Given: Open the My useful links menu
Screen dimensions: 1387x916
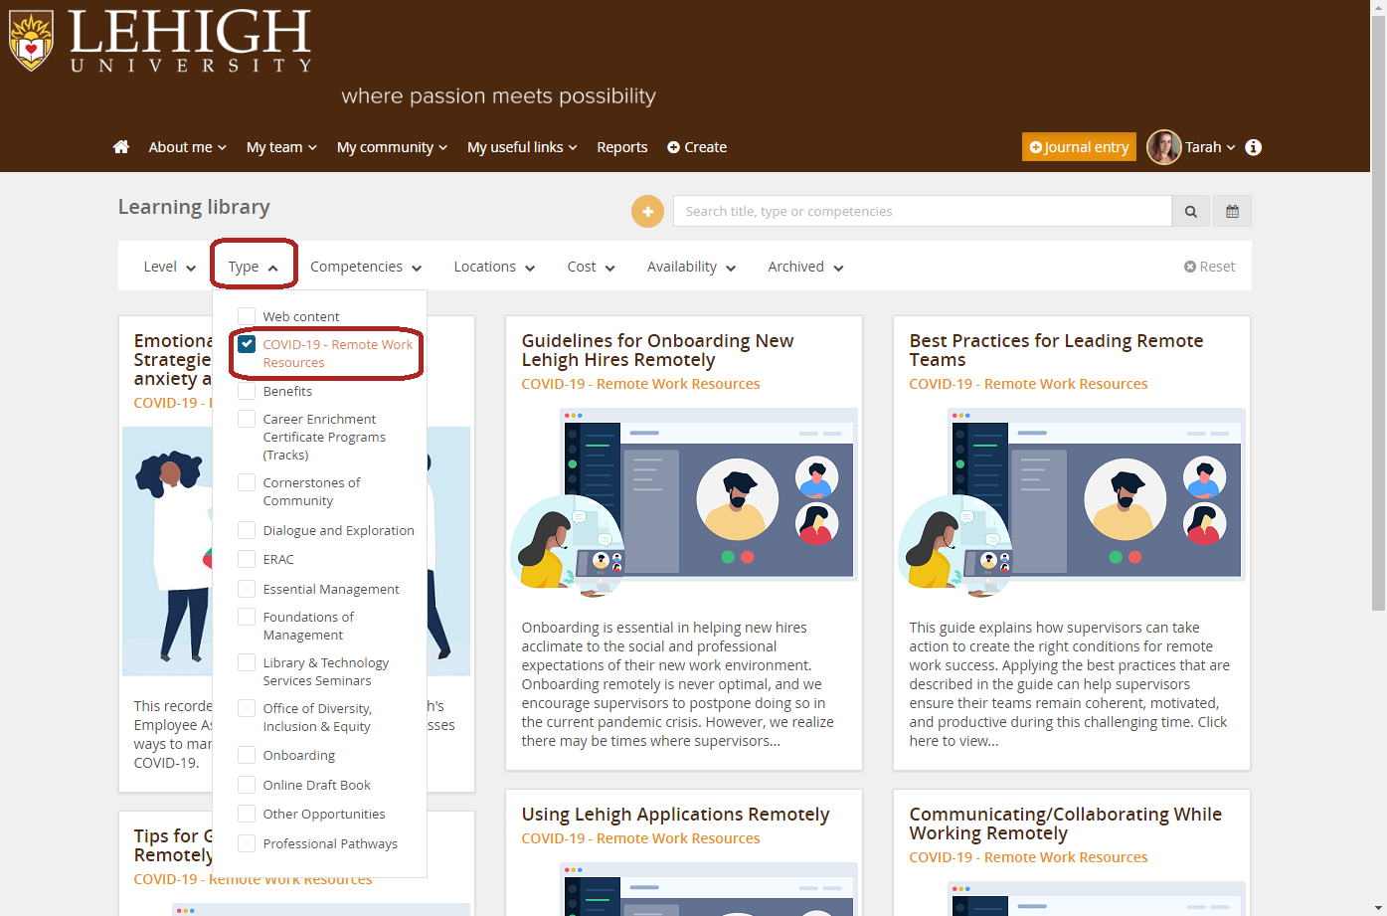Looking at the screenshot, I should tap(522, 147).
